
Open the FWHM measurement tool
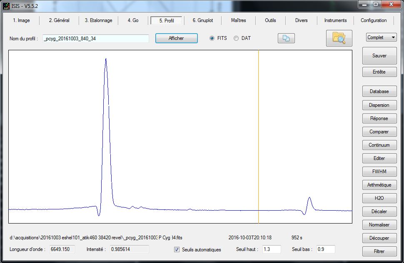pyautogui.click(x=379, y=172)
